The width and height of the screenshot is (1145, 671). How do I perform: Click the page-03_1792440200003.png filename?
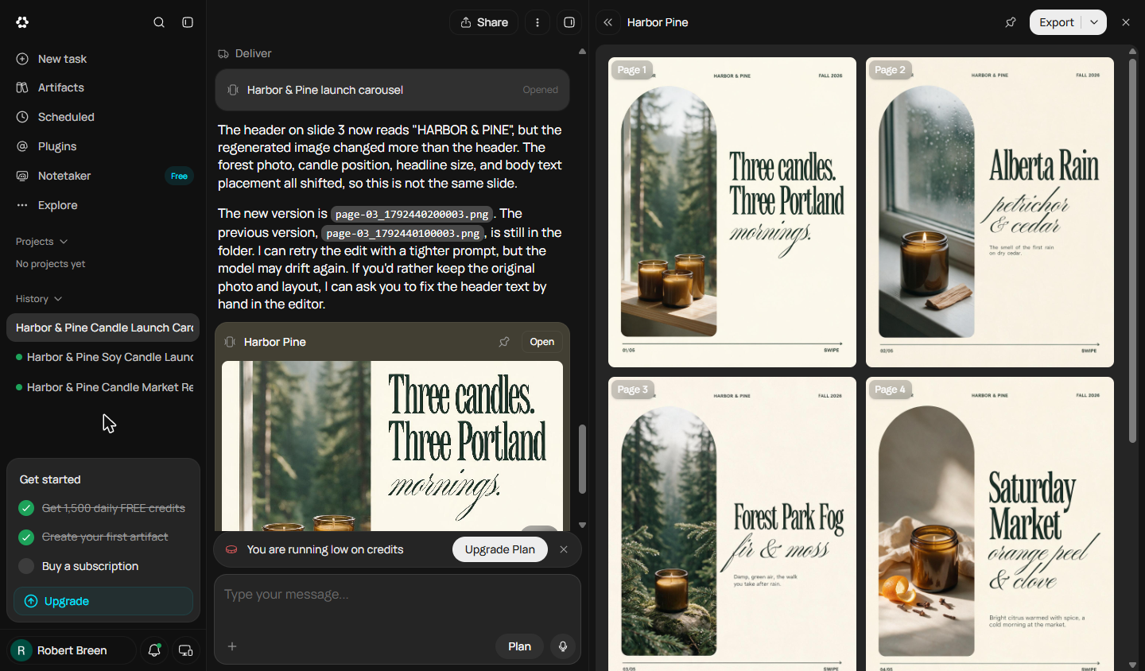pos(412,215)
